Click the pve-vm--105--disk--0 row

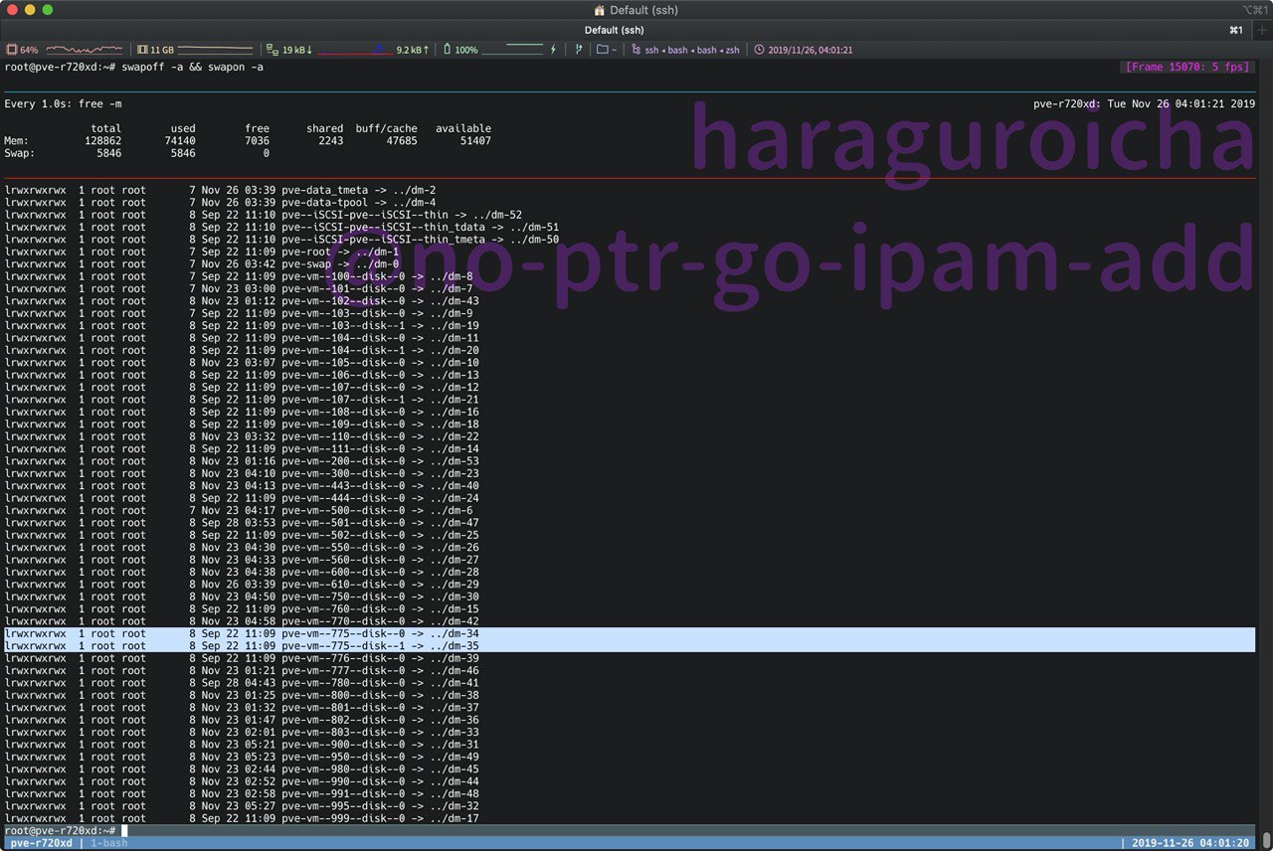click(242, 362)
